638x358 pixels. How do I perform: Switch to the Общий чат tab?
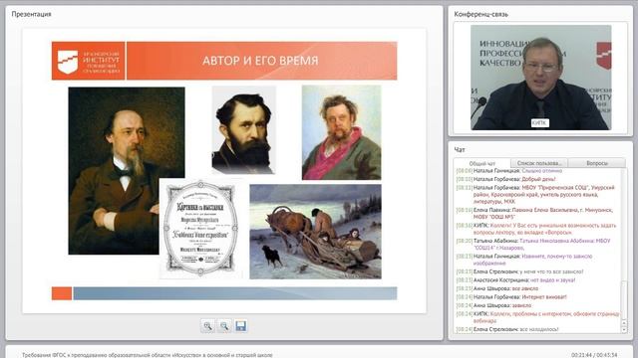[482, 163]
